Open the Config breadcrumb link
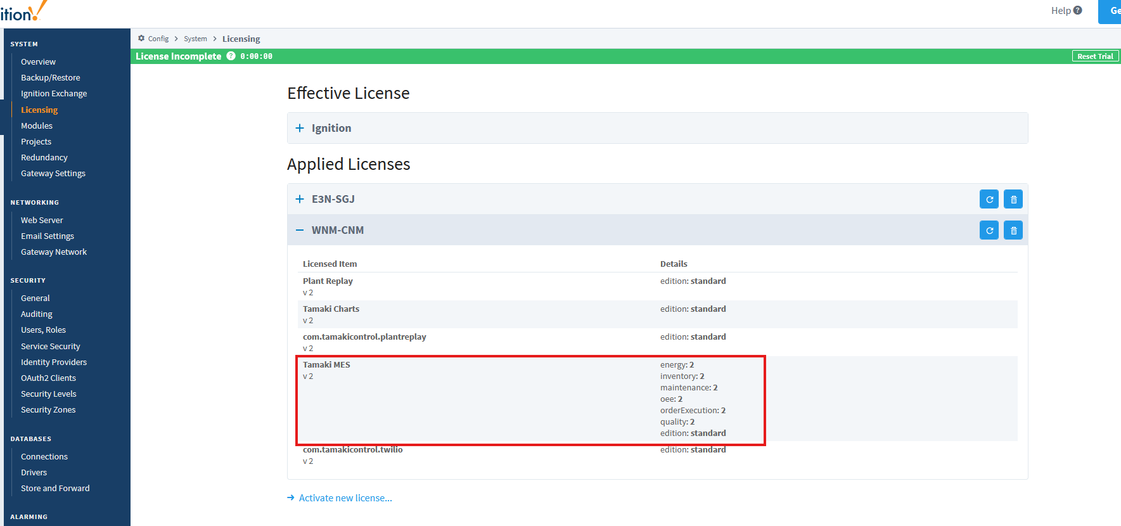This screenshot has width=1121, height=526. pos(158,39)
